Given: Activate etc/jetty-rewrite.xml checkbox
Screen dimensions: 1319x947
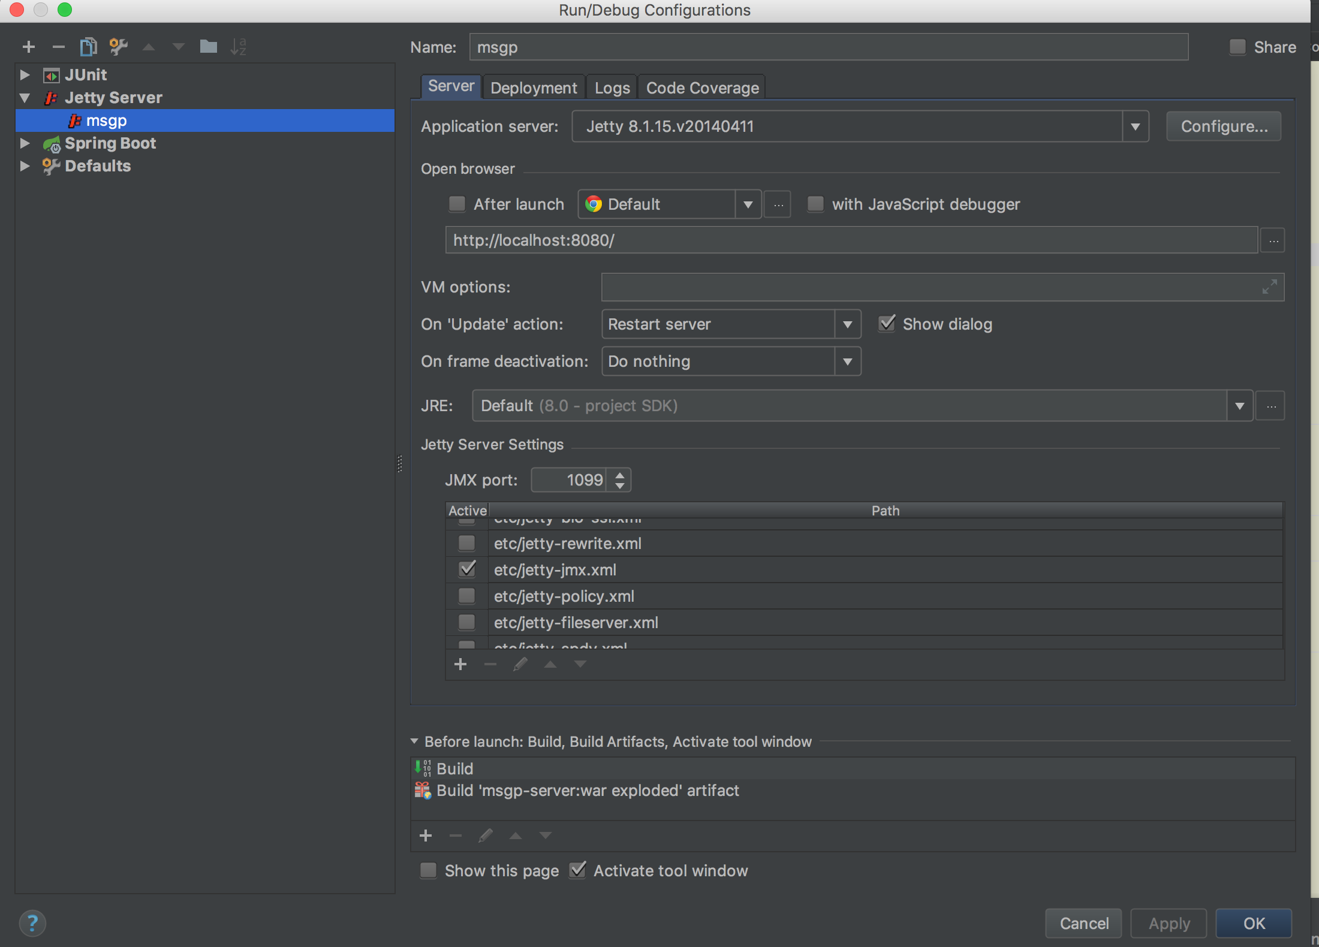Looking at the screenshot, I should [466, 543].
